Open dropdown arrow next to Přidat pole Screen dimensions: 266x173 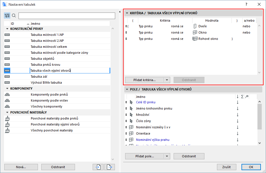(x=167, y=156)
